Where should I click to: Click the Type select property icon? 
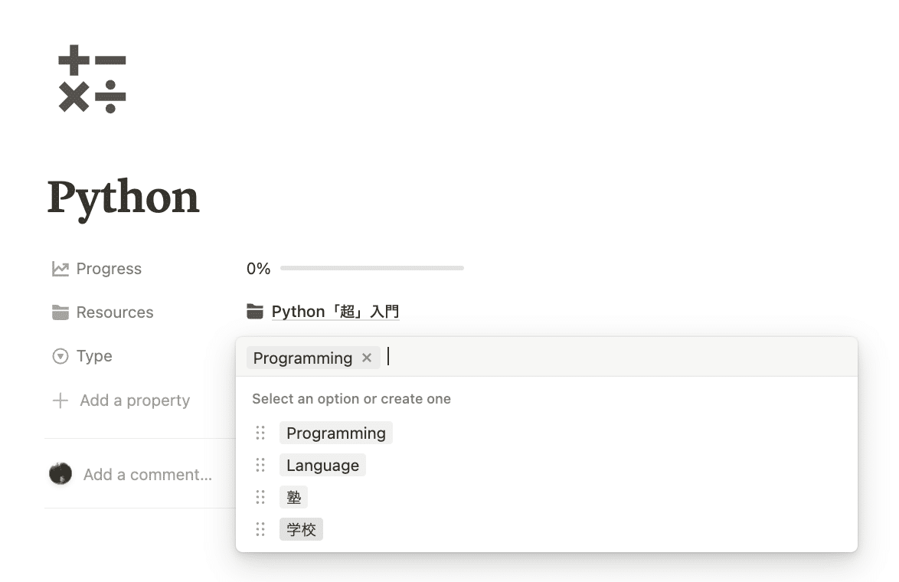[x=60, y=356]
